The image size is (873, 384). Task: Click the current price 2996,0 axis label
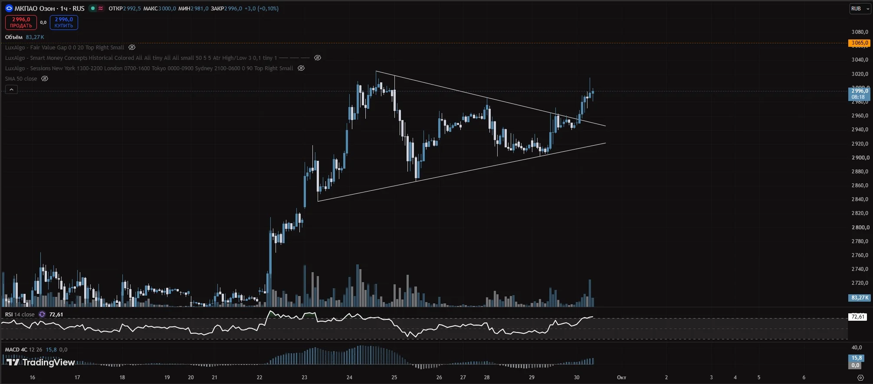860,94
